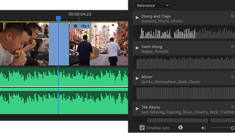
Task: Click the Timeline sync label
Action: click(x=158, y=128)
